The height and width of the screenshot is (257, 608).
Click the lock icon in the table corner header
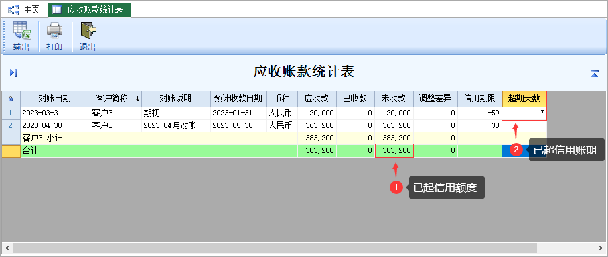coord(11,99)
